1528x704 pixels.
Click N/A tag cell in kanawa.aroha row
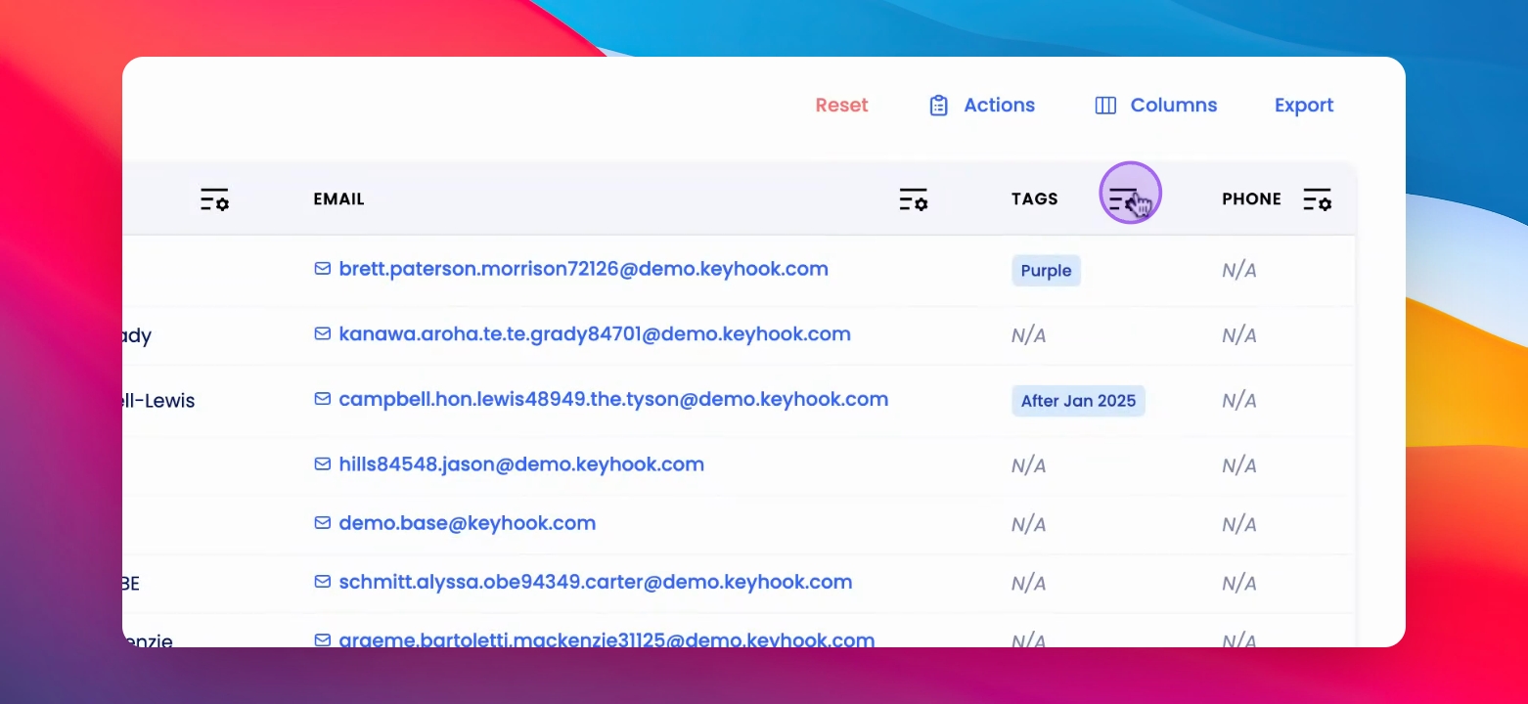tap(1029, 335)
